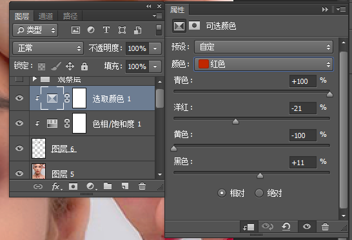352x240 pixels.
Task: Click the fill 100% field
Action: tap(137, 66)
